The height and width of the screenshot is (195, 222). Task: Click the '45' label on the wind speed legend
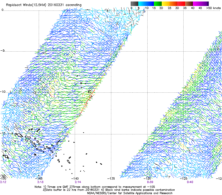click(x=200, y=8)
